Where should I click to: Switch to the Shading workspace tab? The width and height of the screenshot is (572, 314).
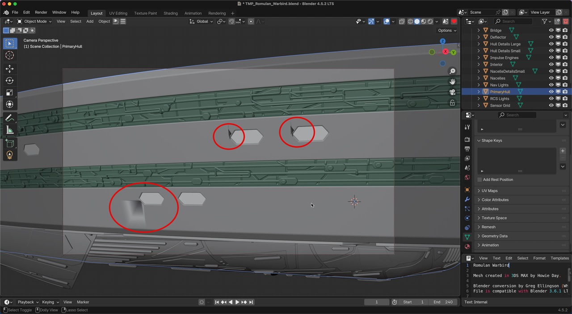tap(170, 13)
